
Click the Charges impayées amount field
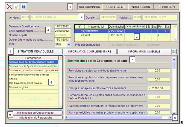pyautogui.click(x=159, y=88)
